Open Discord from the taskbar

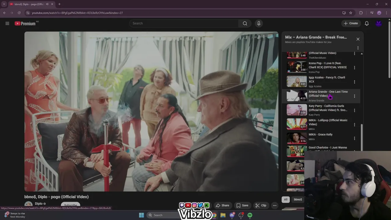tap(232, 215)
